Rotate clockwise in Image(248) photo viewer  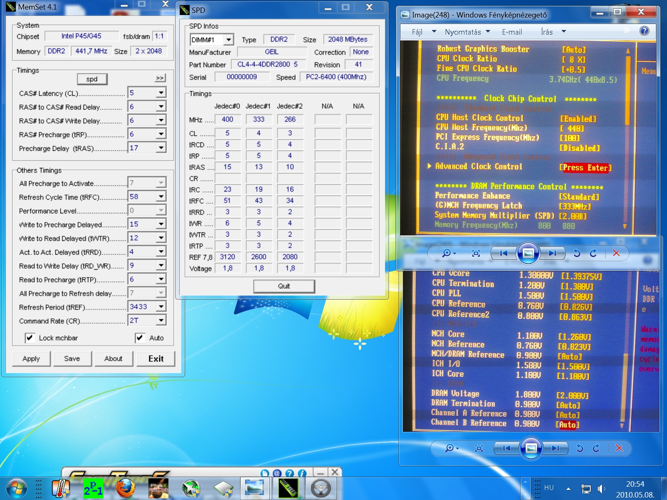click(593, 253)
